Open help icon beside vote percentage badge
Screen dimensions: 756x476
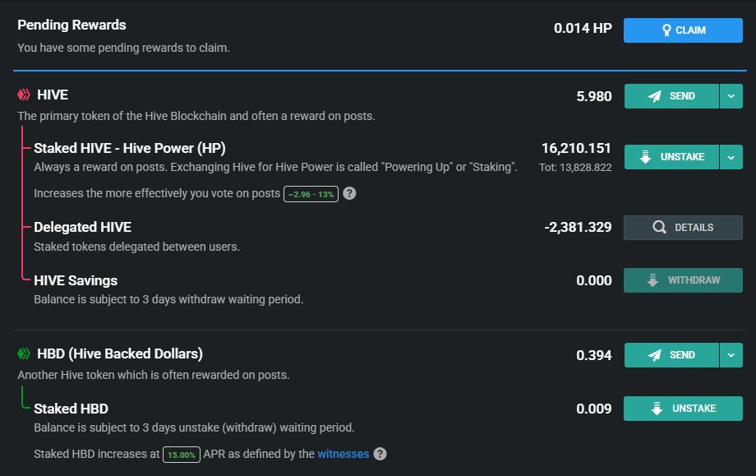349,193
